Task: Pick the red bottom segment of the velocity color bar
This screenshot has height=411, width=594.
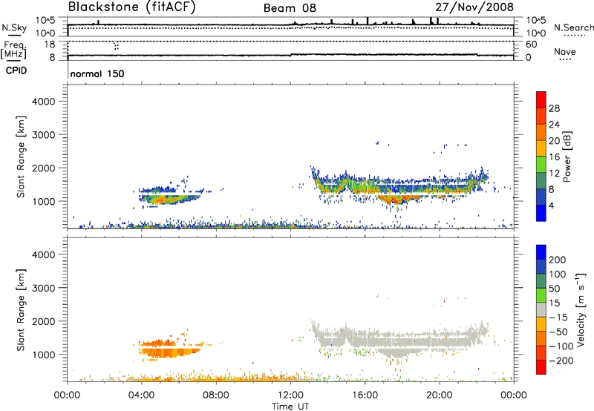Action: pyautogui.click(x=541, y=367)
